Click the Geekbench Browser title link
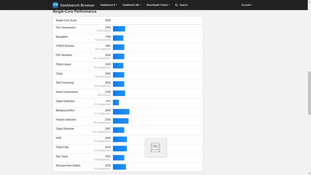 pyautogui.click(x=77, y=5)
